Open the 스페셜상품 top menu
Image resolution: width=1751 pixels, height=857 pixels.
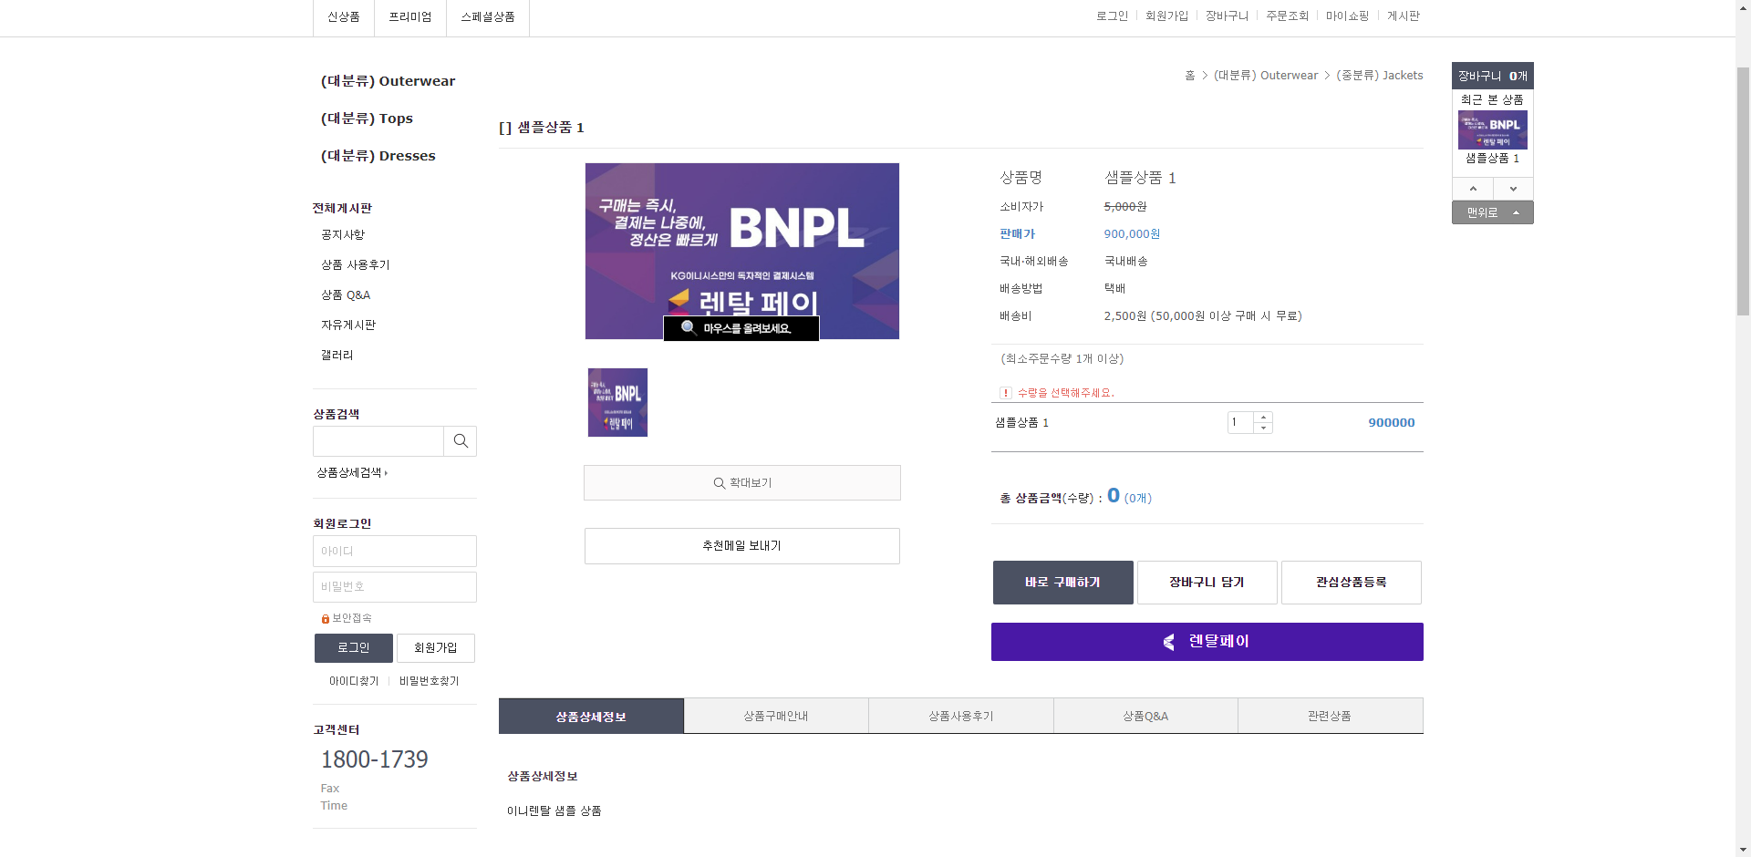[488, 17]
